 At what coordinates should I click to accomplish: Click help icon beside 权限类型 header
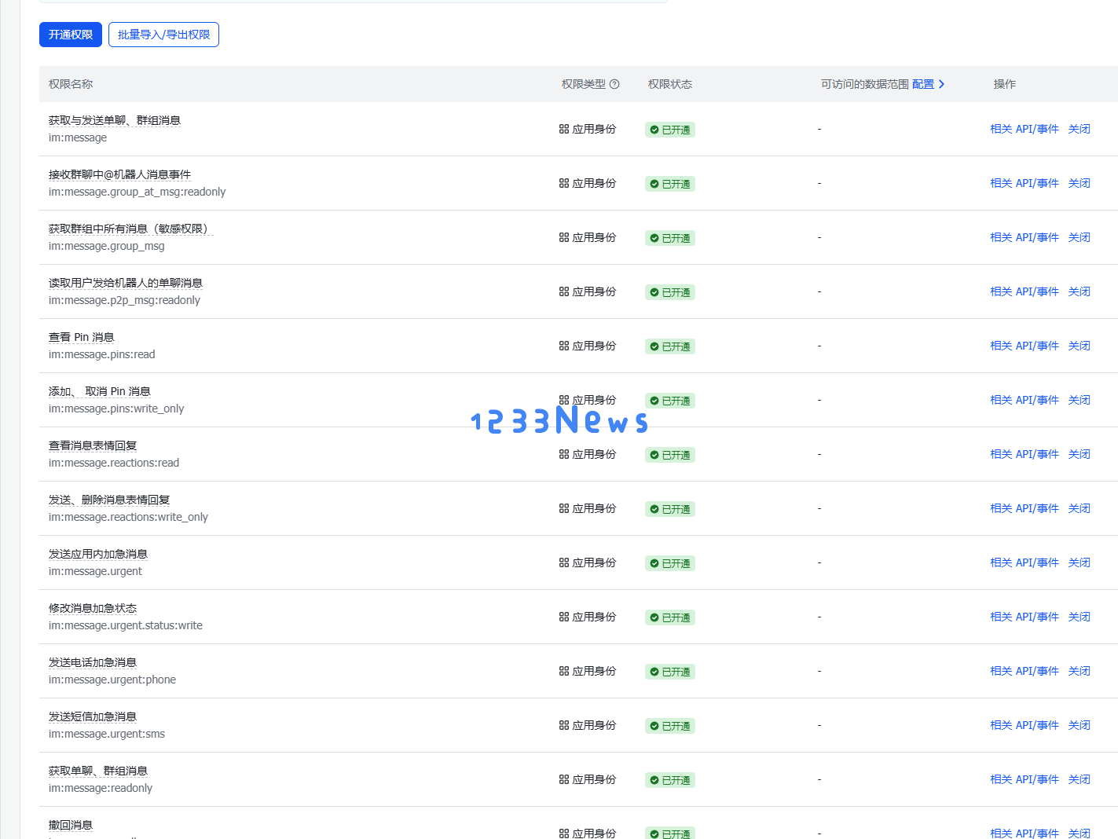tap(614, 84)
